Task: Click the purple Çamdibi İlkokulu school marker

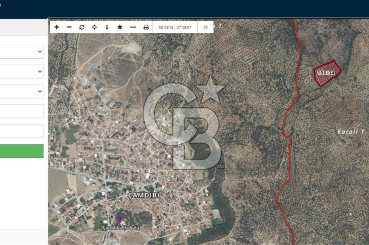Action: 121,218
